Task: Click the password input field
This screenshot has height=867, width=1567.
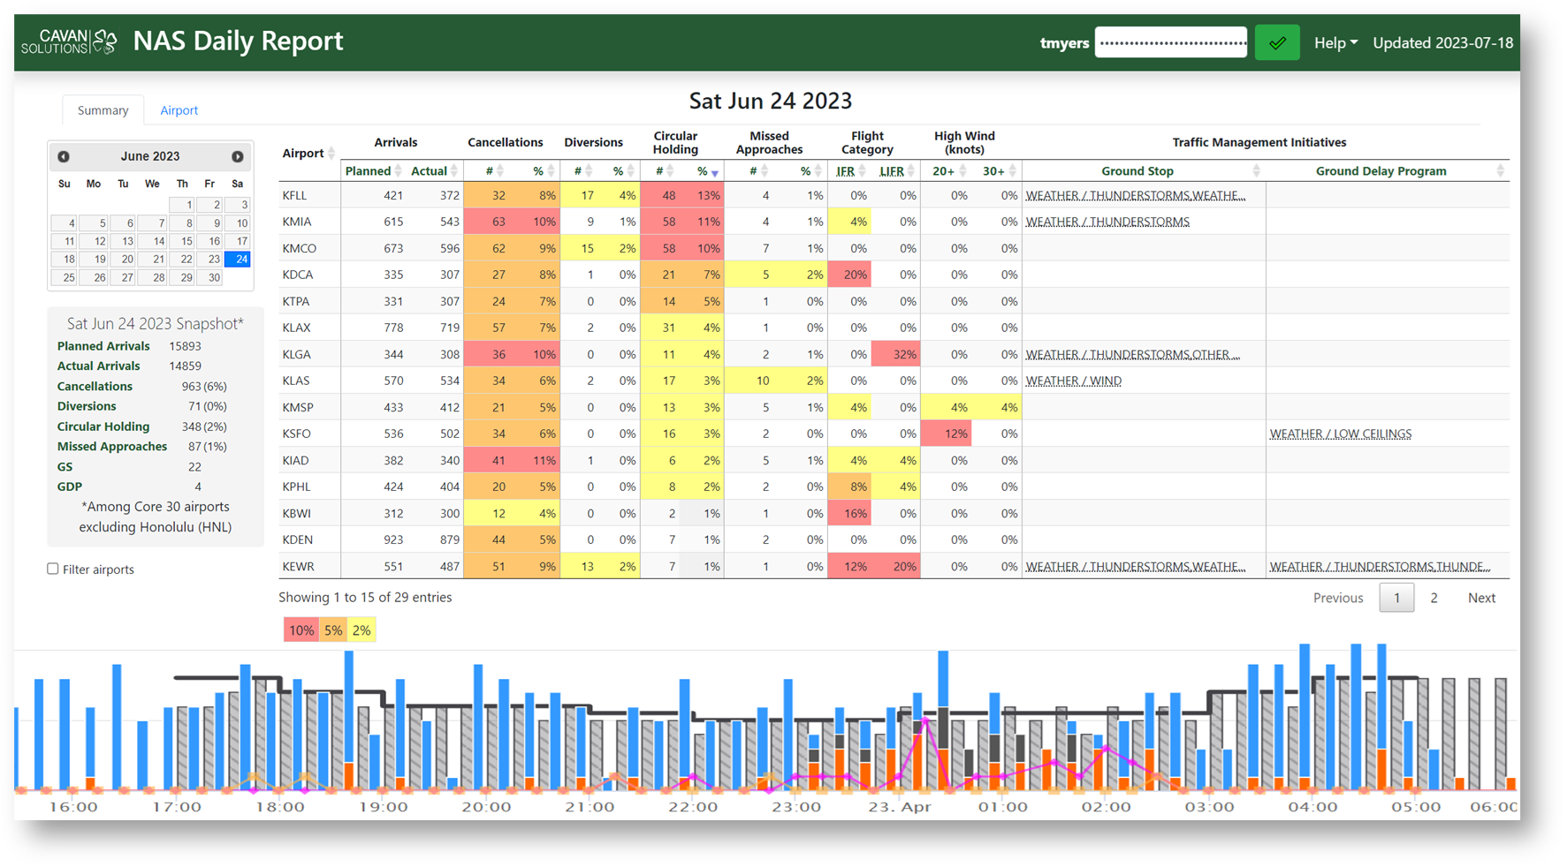Action: click(x=1170, y=42)
